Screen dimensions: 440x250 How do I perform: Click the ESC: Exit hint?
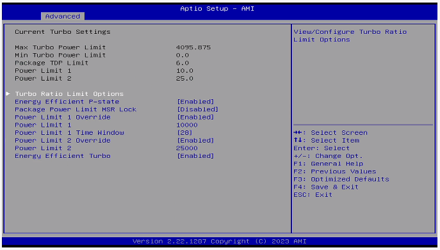[313, 195]
